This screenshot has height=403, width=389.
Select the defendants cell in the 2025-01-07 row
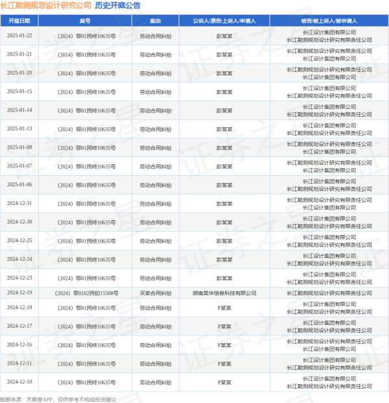[329, 167]
